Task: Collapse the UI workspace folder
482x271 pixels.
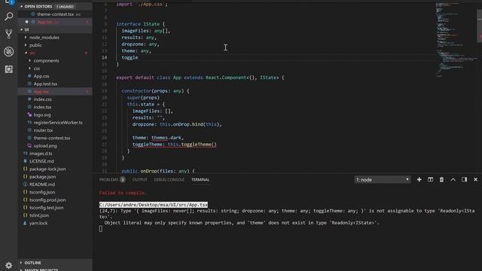Action: (26, 29)
